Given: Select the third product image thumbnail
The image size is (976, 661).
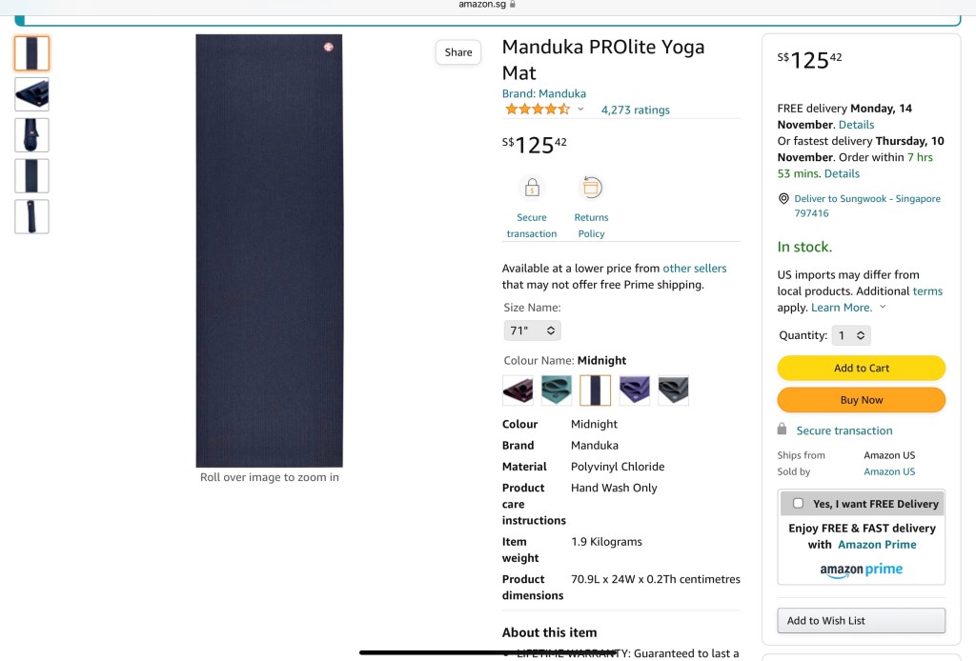Looking at the screenshot, I should [x=31, y=135].
